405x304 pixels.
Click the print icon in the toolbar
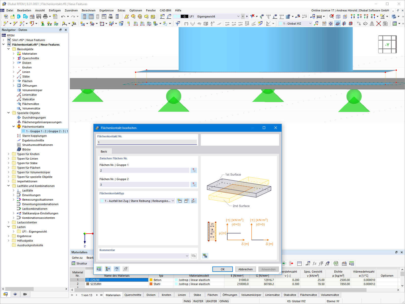[x=45, y=16]
